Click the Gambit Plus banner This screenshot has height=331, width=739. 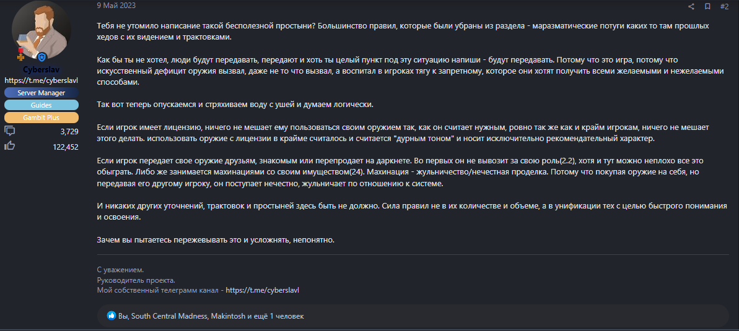tap(41, 118)
